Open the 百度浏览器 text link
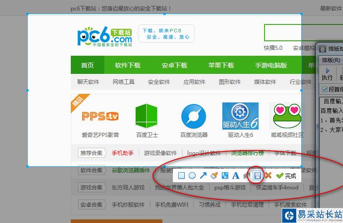 click(x=194, y=135)
